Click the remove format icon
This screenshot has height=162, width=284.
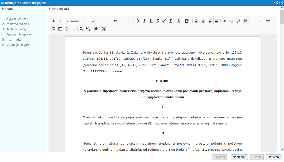click(x=171, y=21)
